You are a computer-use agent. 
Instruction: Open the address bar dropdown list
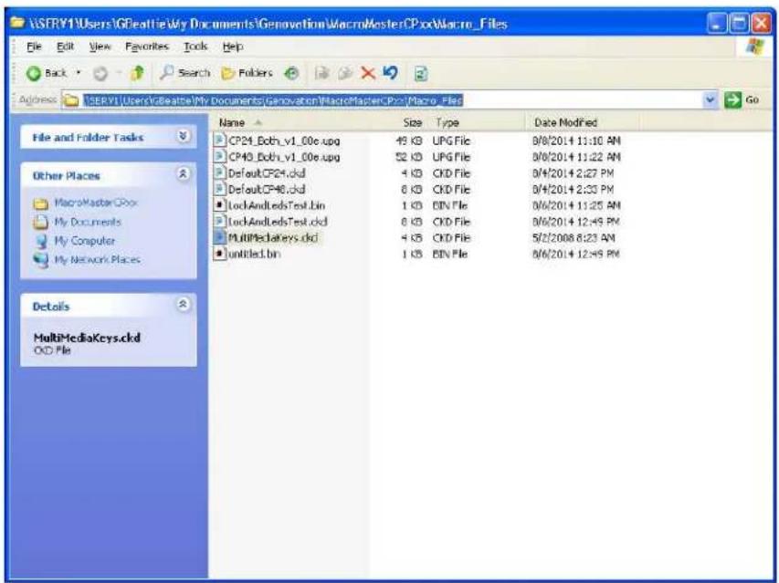point(711,100)
